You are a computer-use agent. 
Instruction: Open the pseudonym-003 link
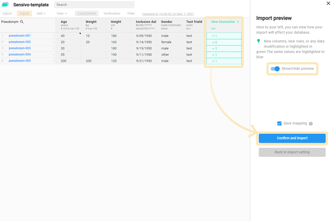tap(20, 48)
